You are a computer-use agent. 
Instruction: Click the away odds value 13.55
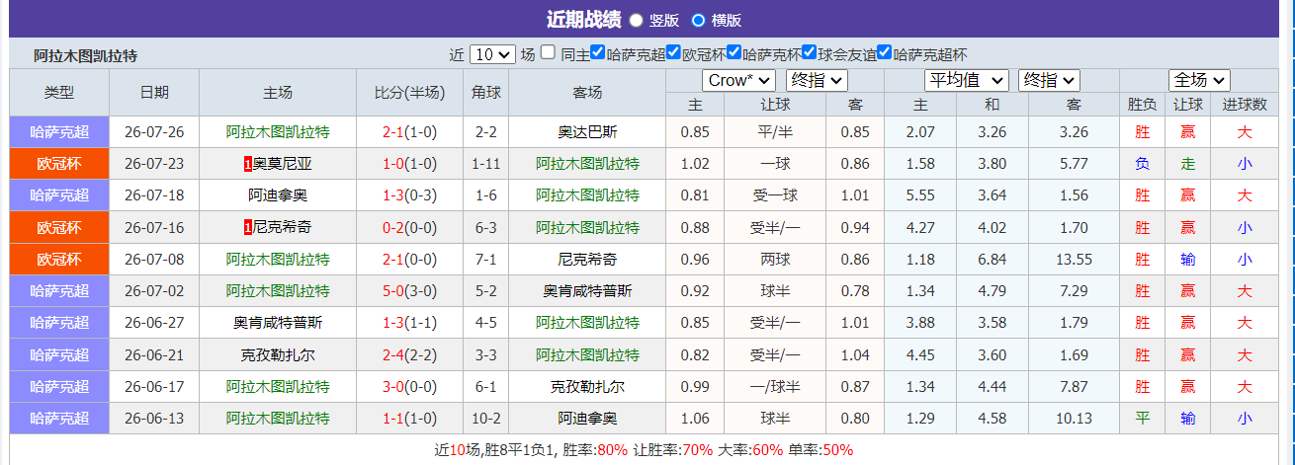tap(1074, 259)
